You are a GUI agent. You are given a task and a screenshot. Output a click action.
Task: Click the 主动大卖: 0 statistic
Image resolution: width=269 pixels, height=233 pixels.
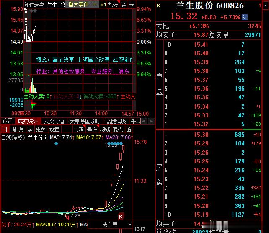38,97
